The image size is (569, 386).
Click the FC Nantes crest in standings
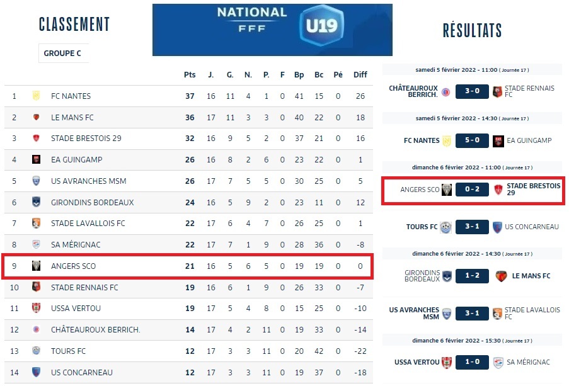click(x=36, y=96)
